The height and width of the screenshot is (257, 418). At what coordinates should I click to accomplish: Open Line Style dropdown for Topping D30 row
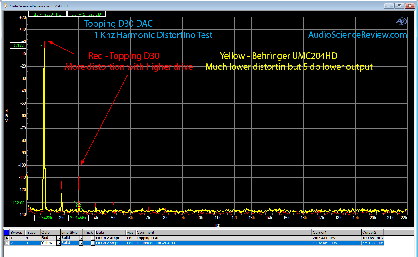[x=81, y=238]
